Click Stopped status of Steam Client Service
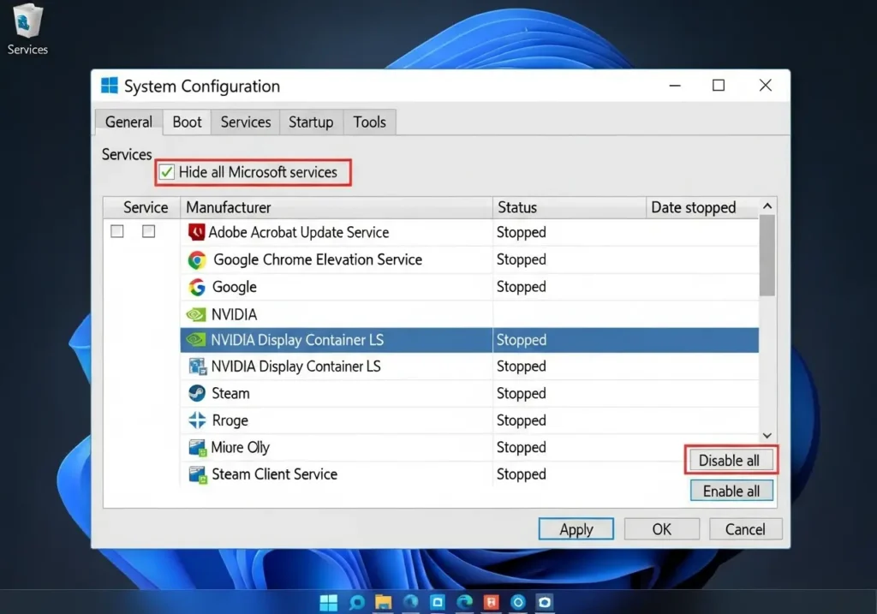Viewport: 877px width, 614px height. click(522, 474)
